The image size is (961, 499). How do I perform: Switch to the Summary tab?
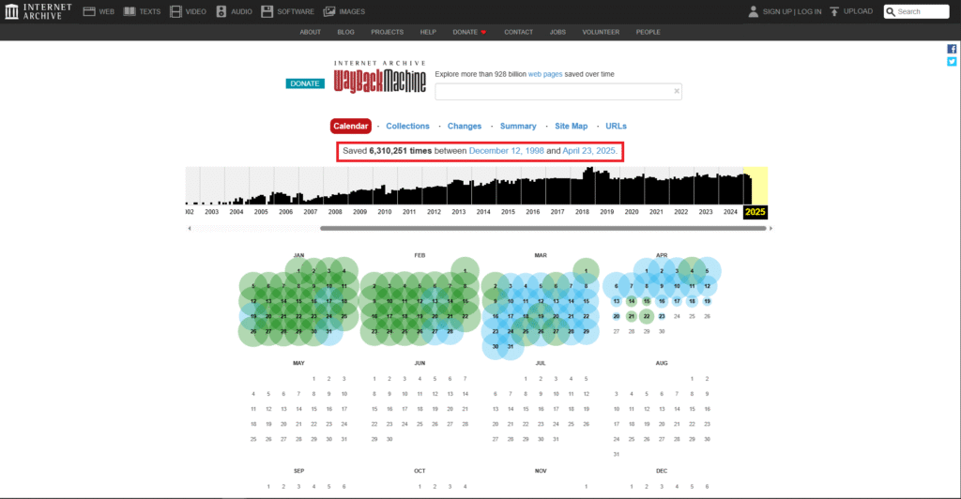point(518,126)
